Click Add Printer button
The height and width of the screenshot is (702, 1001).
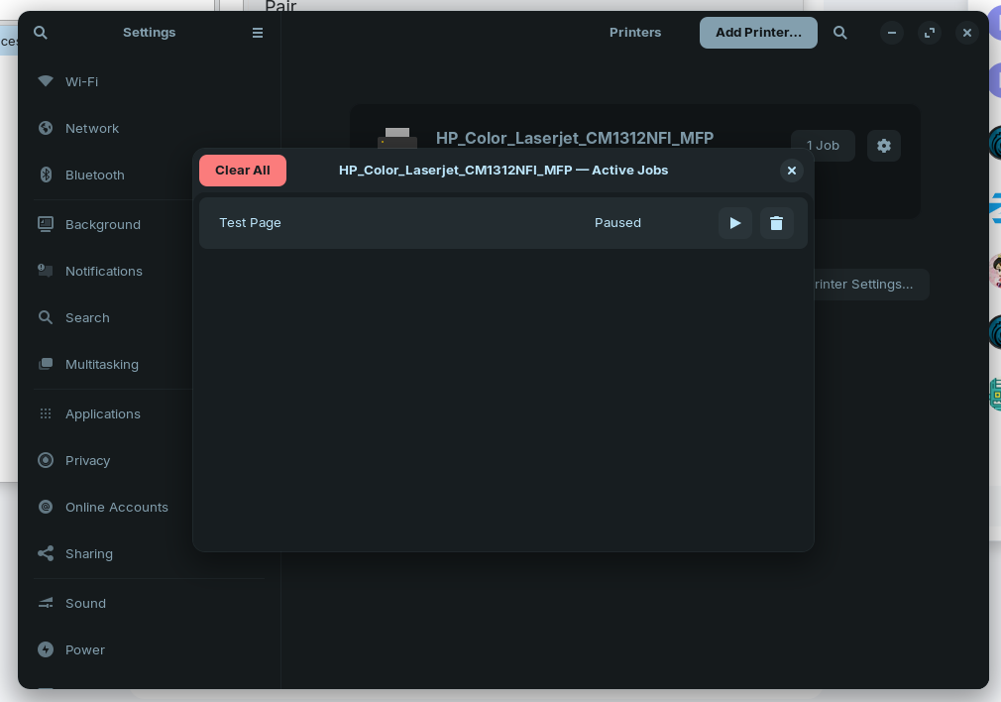pyautogui.click(x=758, y=33)
